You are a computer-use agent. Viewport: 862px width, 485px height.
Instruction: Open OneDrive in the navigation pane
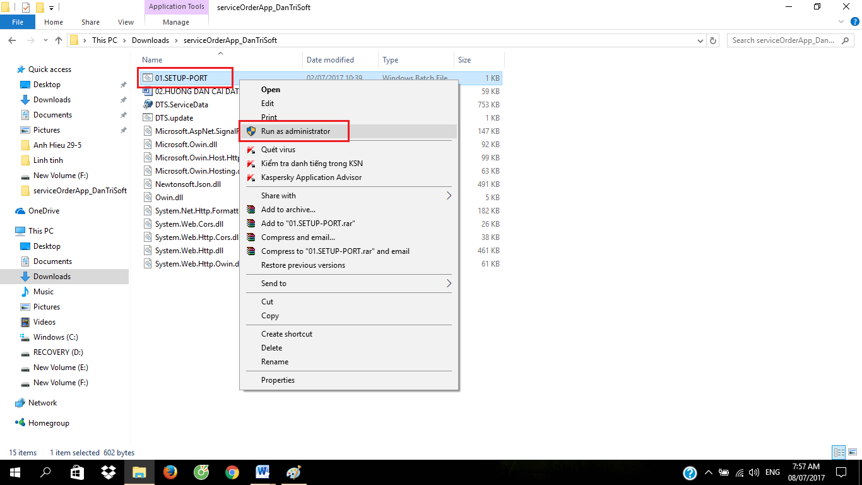(44, 211)
